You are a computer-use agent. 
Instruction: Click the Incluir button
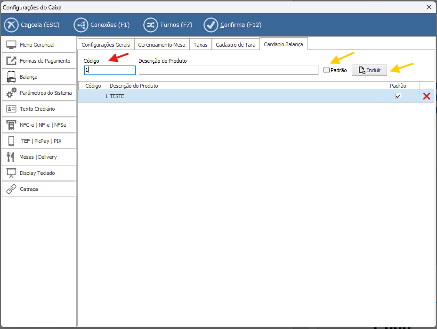point(369,70)
